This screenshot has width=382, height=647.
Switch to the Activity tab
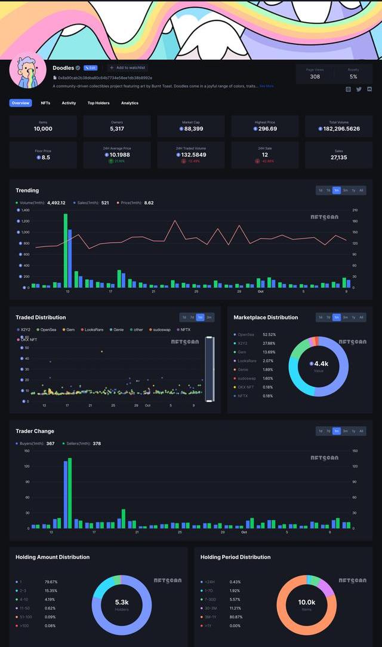pyautogui.click(x=69, y=103)
